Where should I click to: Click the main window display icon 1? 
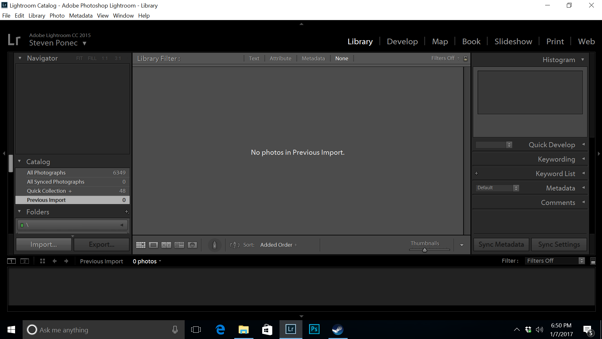coord(12,261)
